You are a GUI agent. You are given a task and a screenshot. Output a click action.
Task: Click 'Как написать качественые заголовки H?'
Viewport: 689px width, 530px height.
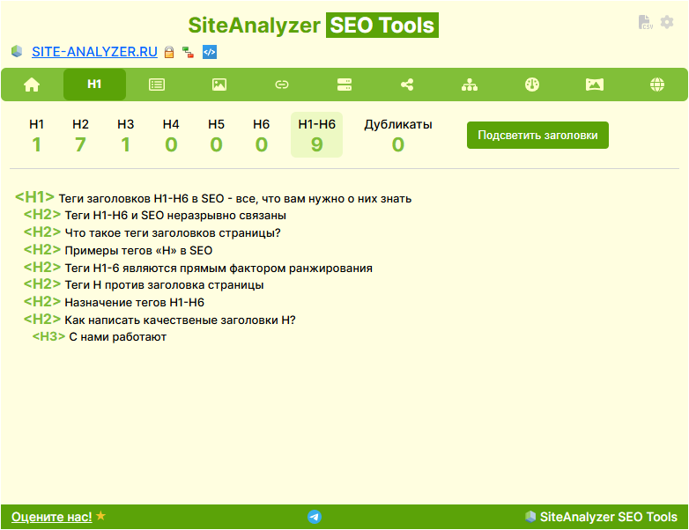(180, 320)
